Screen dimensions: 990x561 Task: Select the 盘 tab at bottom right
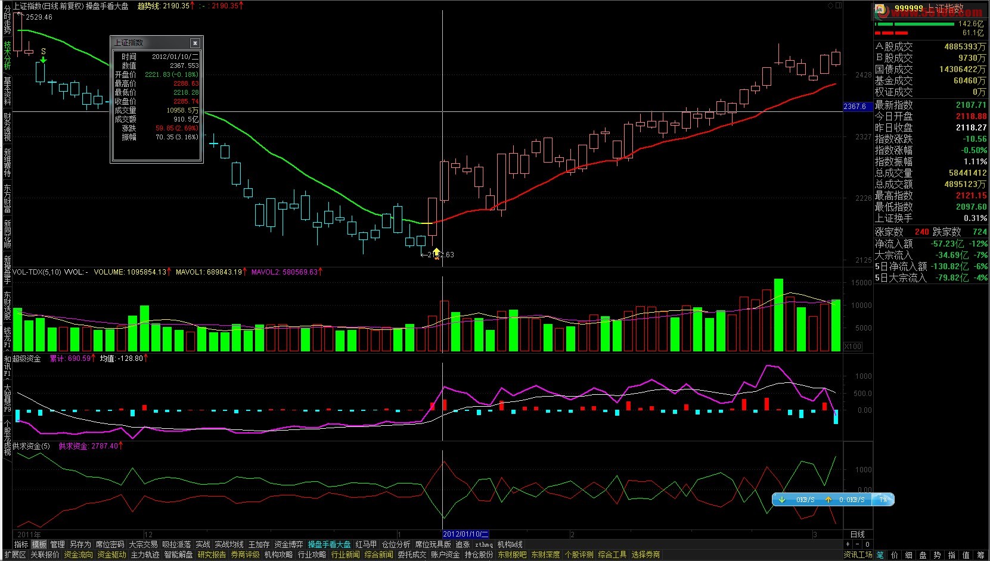coord(923,554)
